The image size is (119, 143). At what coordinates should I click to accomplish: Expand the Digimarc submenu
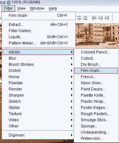pos(38,135)
